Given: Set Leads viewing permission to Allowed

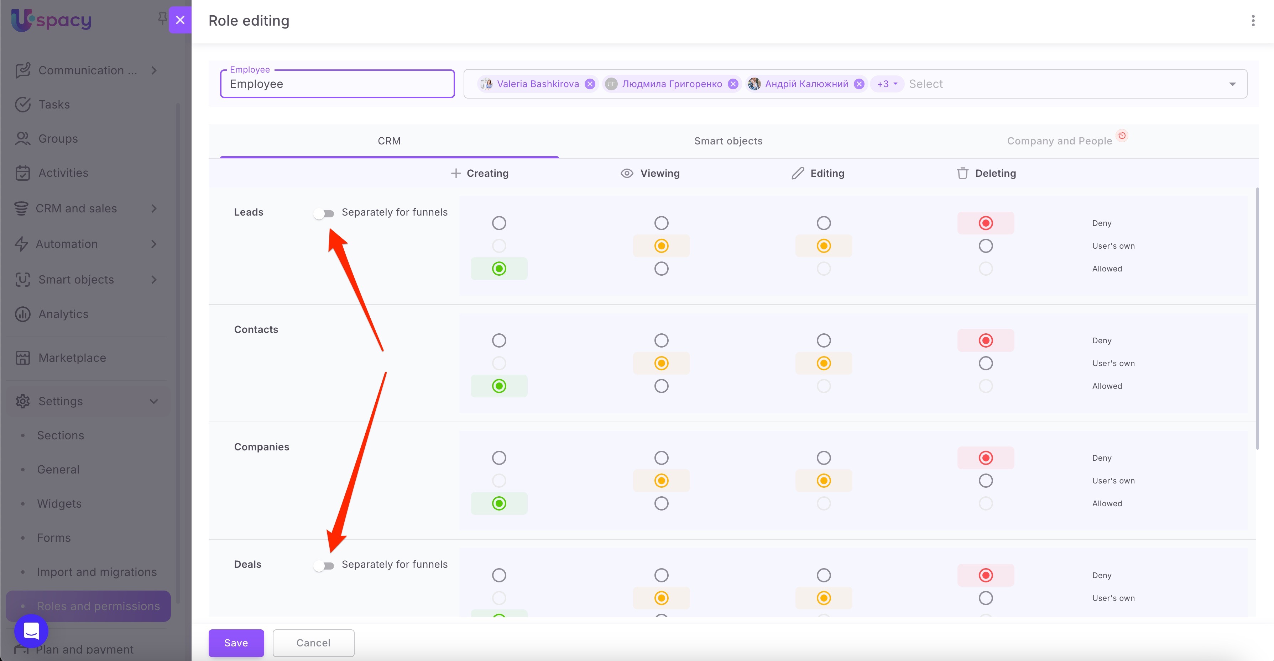Looking at the screenshot, I should click(661, 269).
